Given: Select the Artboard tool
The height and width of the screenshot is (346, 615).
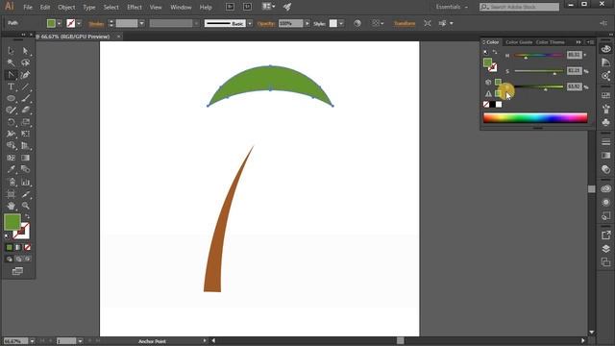Looking at the screenshot, I should (x=11, y=194).
